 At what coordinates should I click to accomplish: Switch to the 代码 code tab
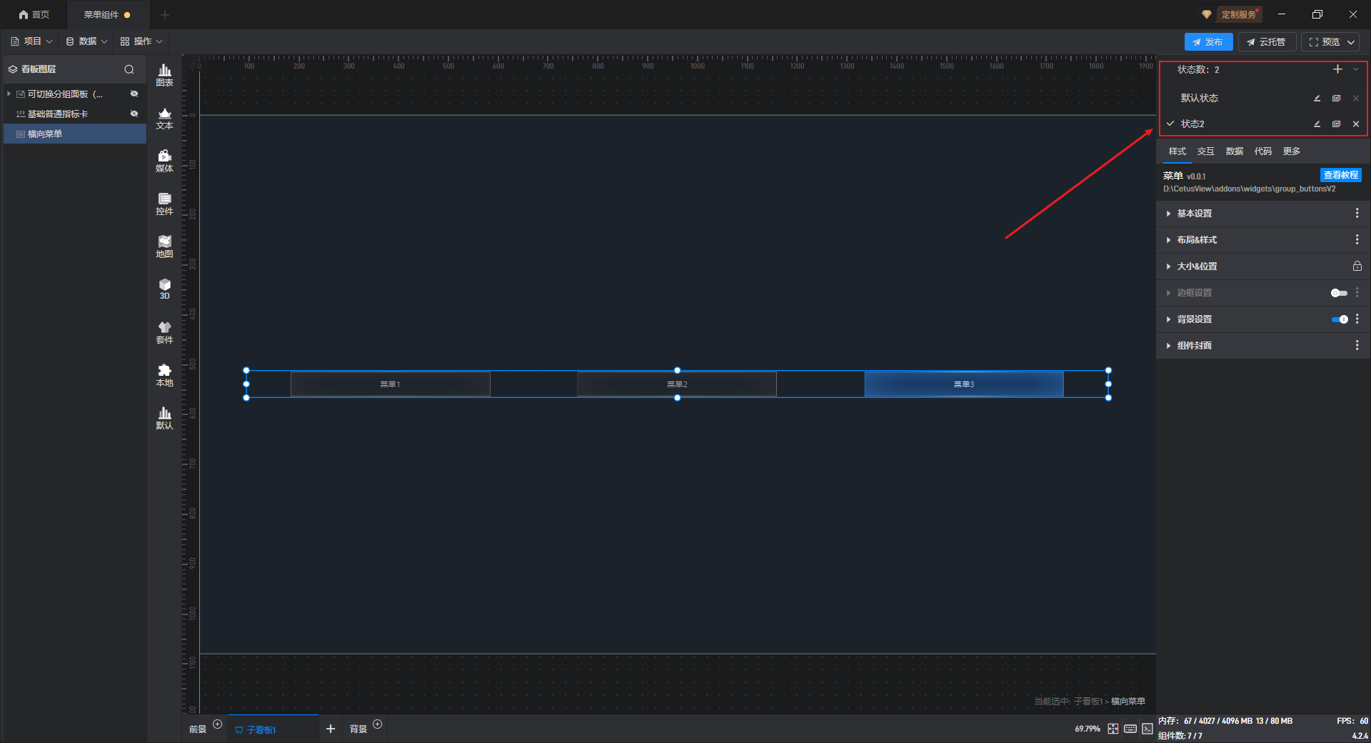[1262, 151]
